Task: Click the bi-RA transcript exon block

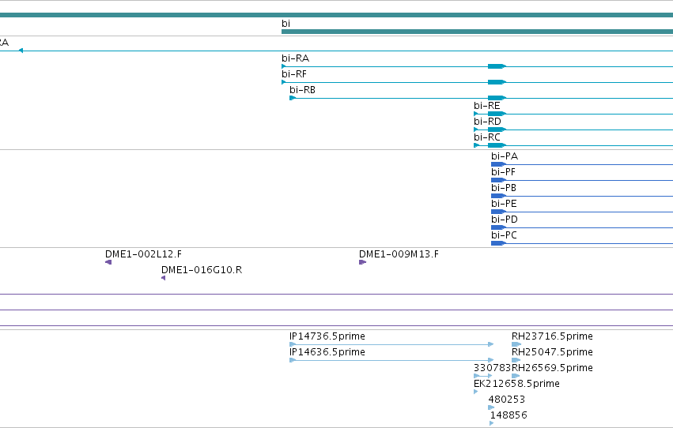Action: (497, 66)
